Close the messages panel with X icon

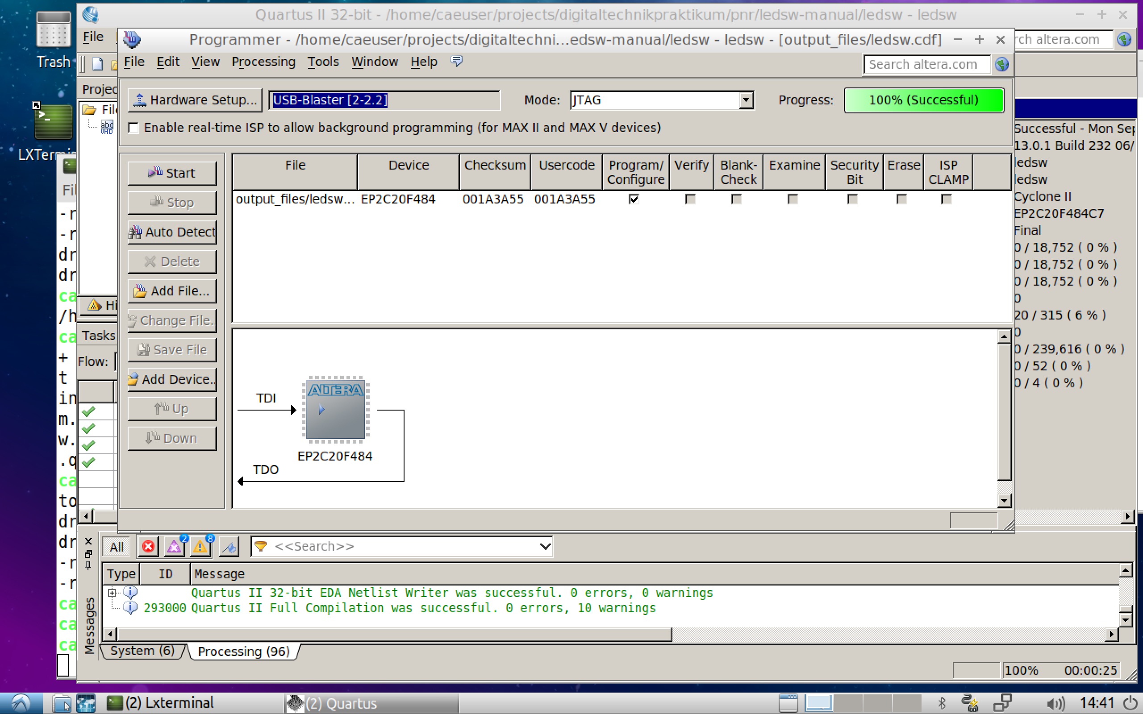pyautogui.click(x=88, y=541)
